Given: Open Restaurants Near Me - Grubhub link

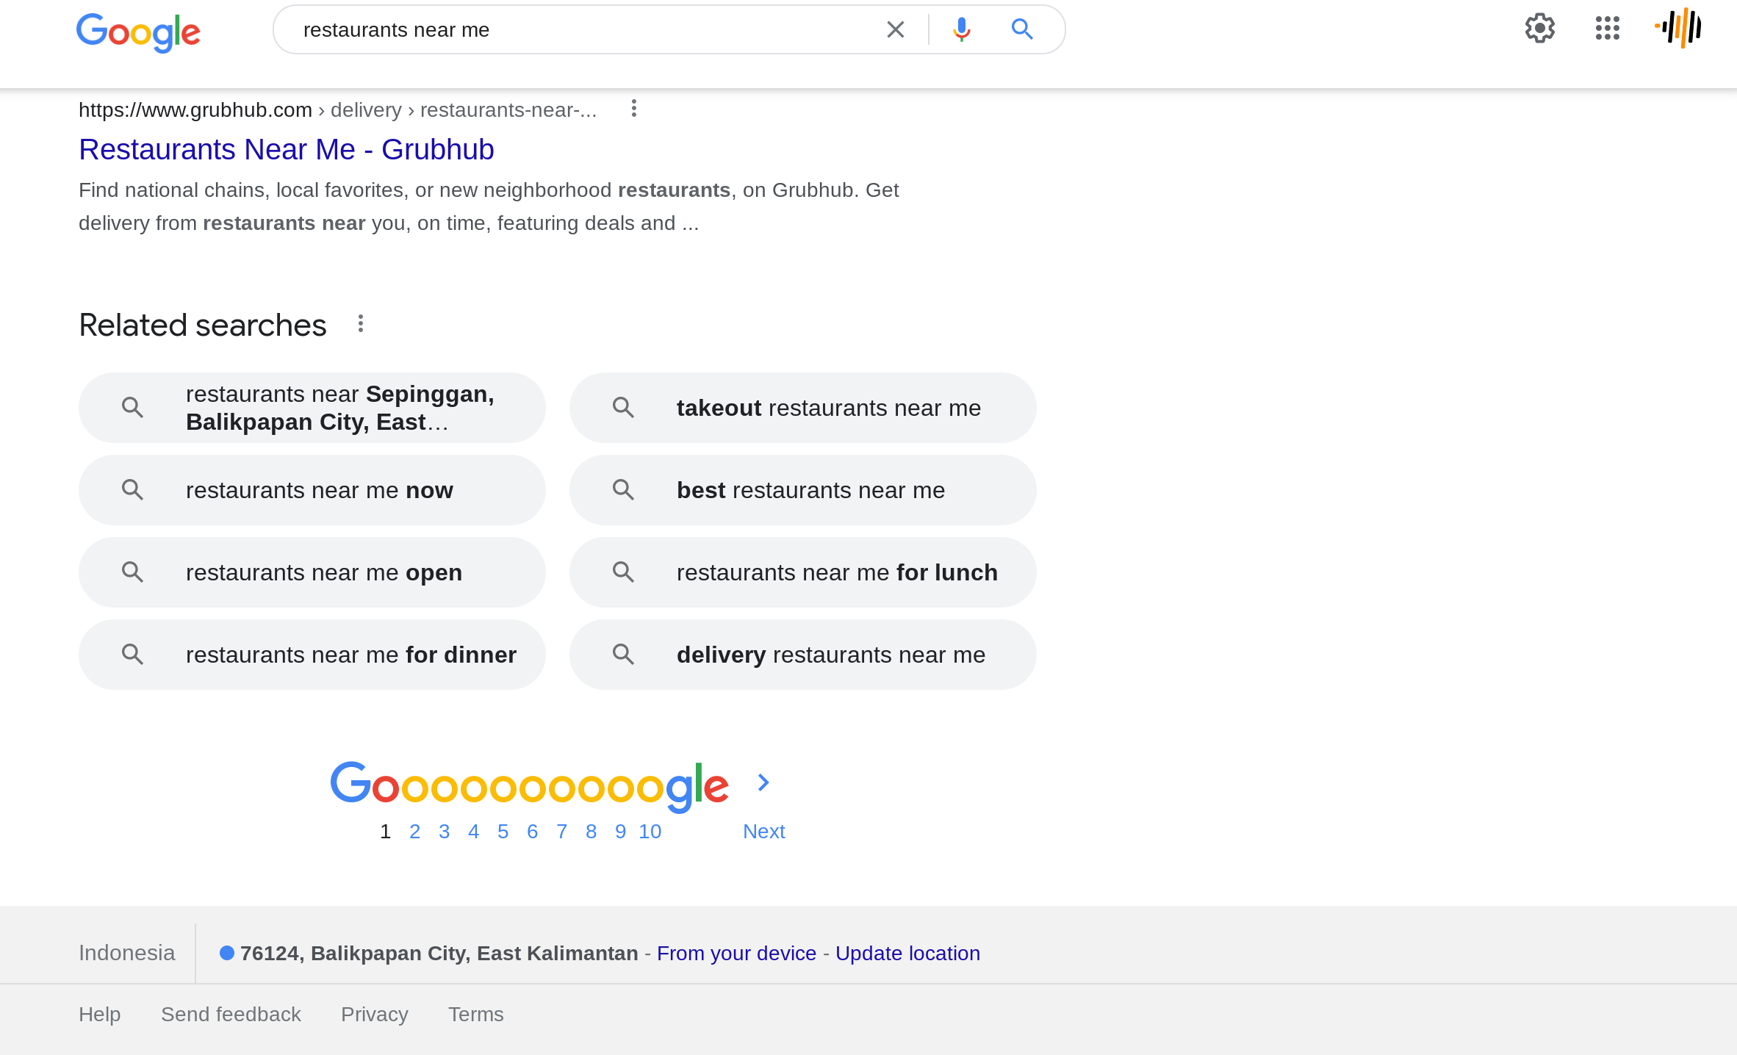Looking at the screenshot, I should pos(287,150).
